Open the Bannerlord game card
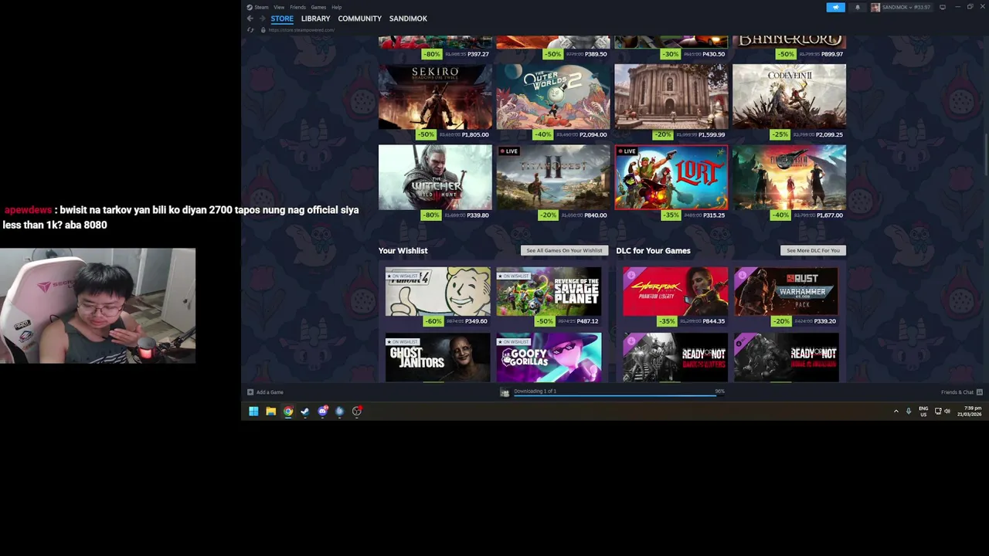 click(789, 41)
